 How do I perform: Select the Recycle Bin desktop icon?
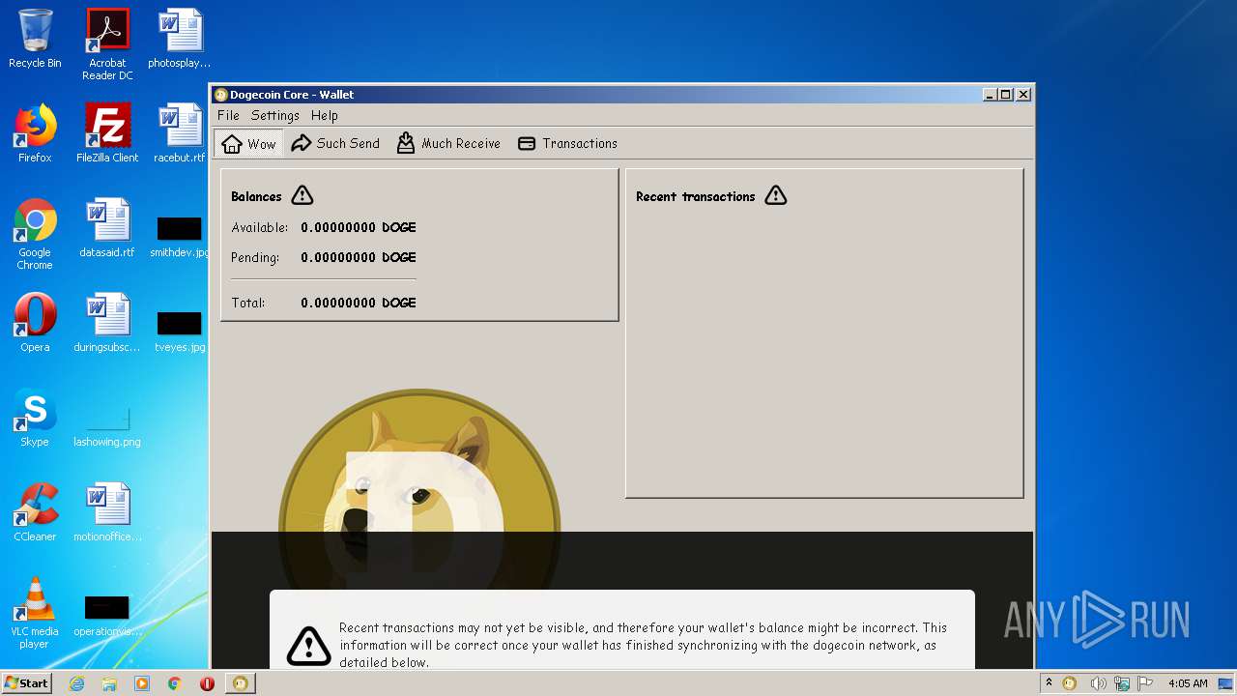tap(35, 40)
